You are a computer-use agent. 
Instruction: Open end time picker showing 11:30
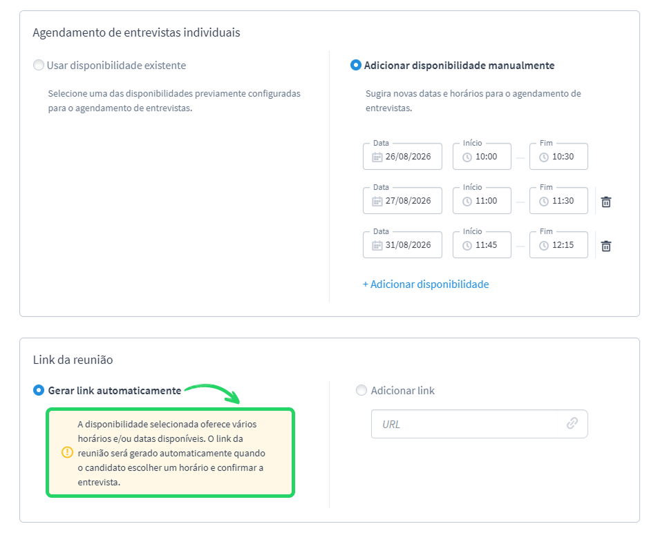tap(558, 201)
